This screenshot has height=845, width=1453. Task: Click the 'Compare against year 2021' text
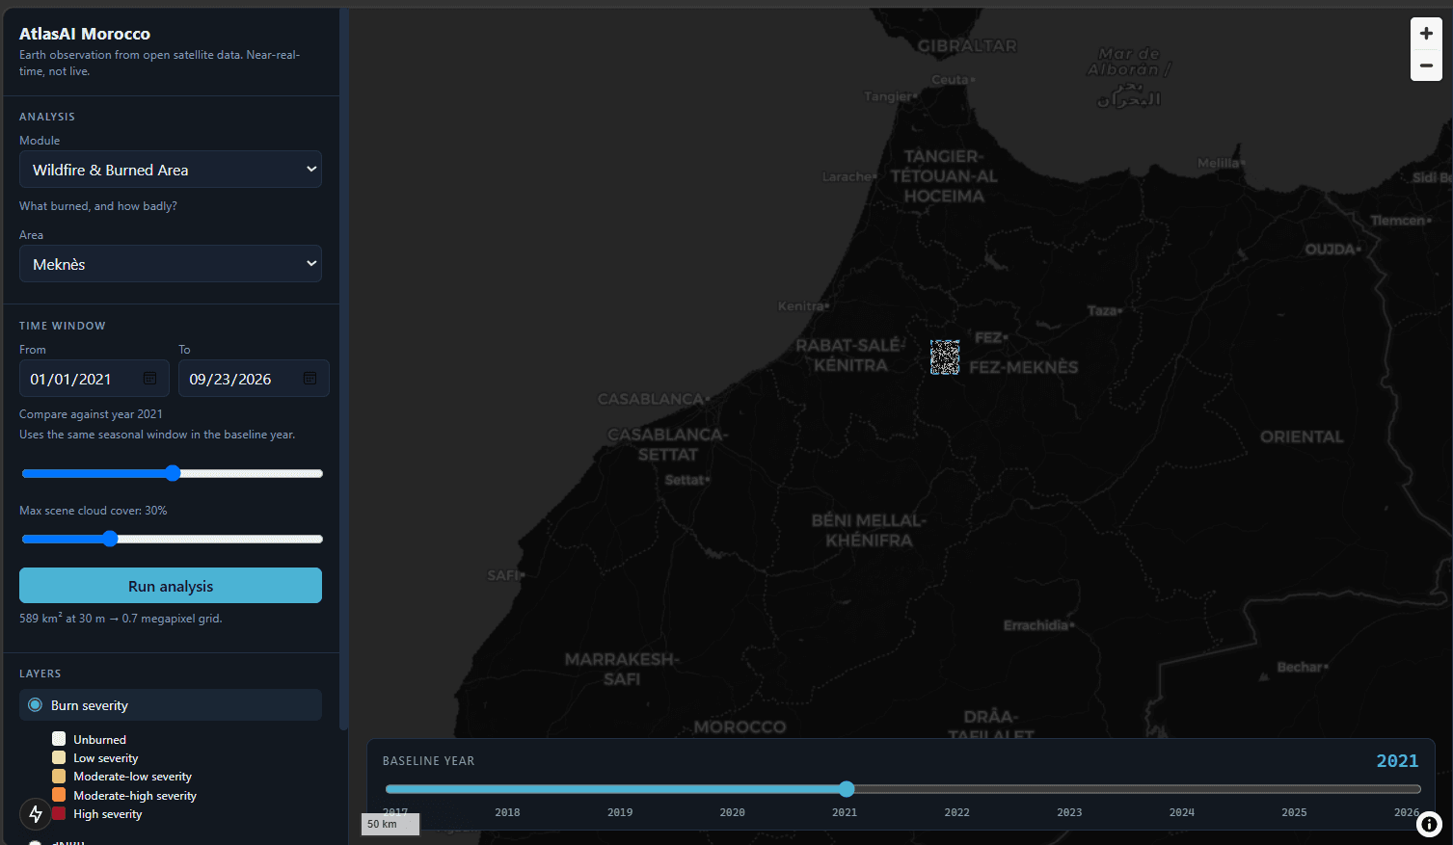coord(91,414)
